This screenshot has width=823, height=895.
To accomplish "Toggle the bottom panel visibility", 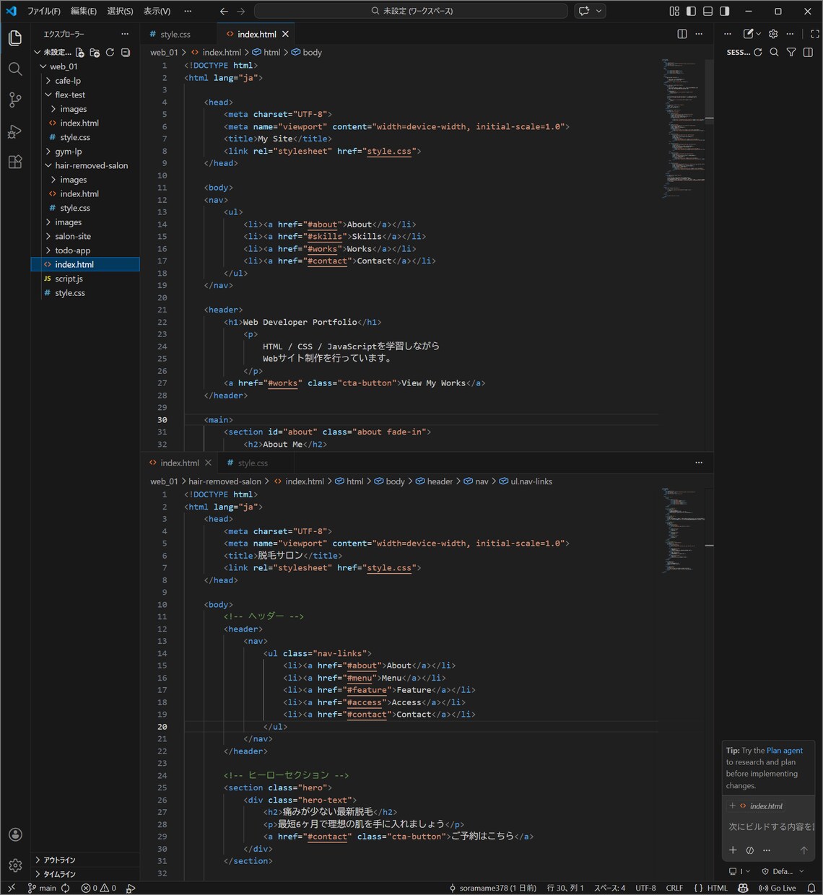I will pyautogui.click(x=707, y=11).
